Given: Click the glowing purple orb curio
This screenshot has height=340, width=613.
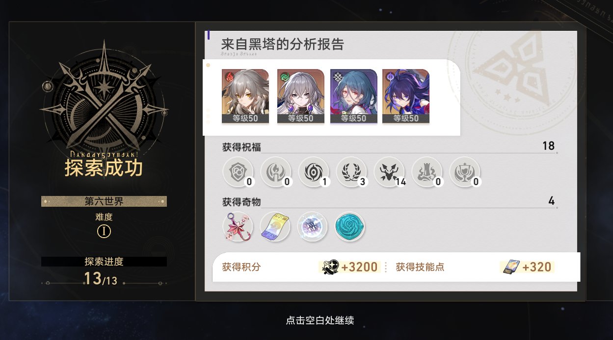Looking at the screenshot, I should point(313,227).
